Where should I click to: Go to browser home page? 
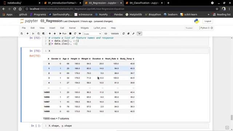click(x=20, y=9)
